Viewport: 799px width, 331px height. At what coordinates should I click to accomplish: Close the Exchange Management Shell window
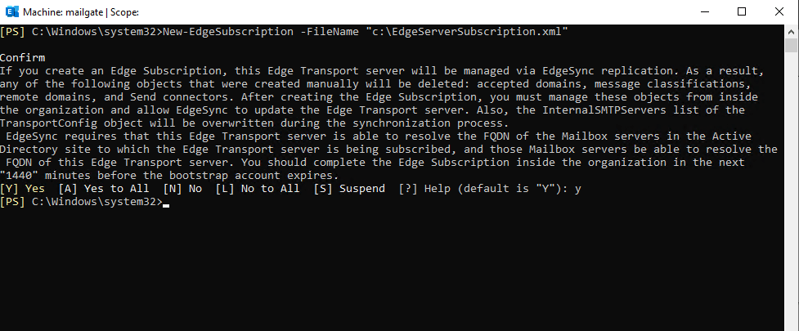(x=779, y=11)
